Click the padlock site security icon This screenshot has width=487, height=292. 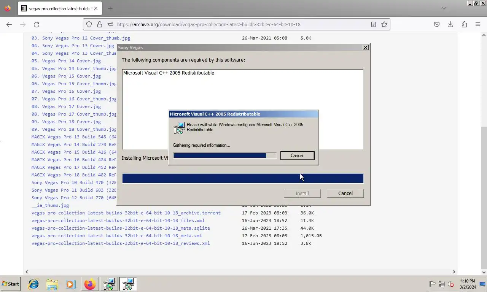(99, 24)
